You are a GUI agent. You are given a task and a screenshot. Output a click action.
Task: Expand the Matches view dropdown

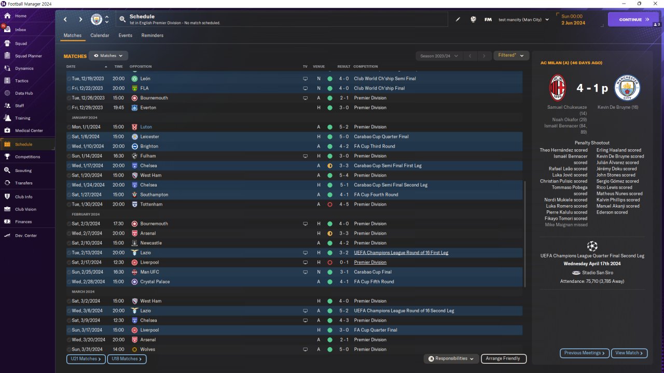(x=108, y=56)
